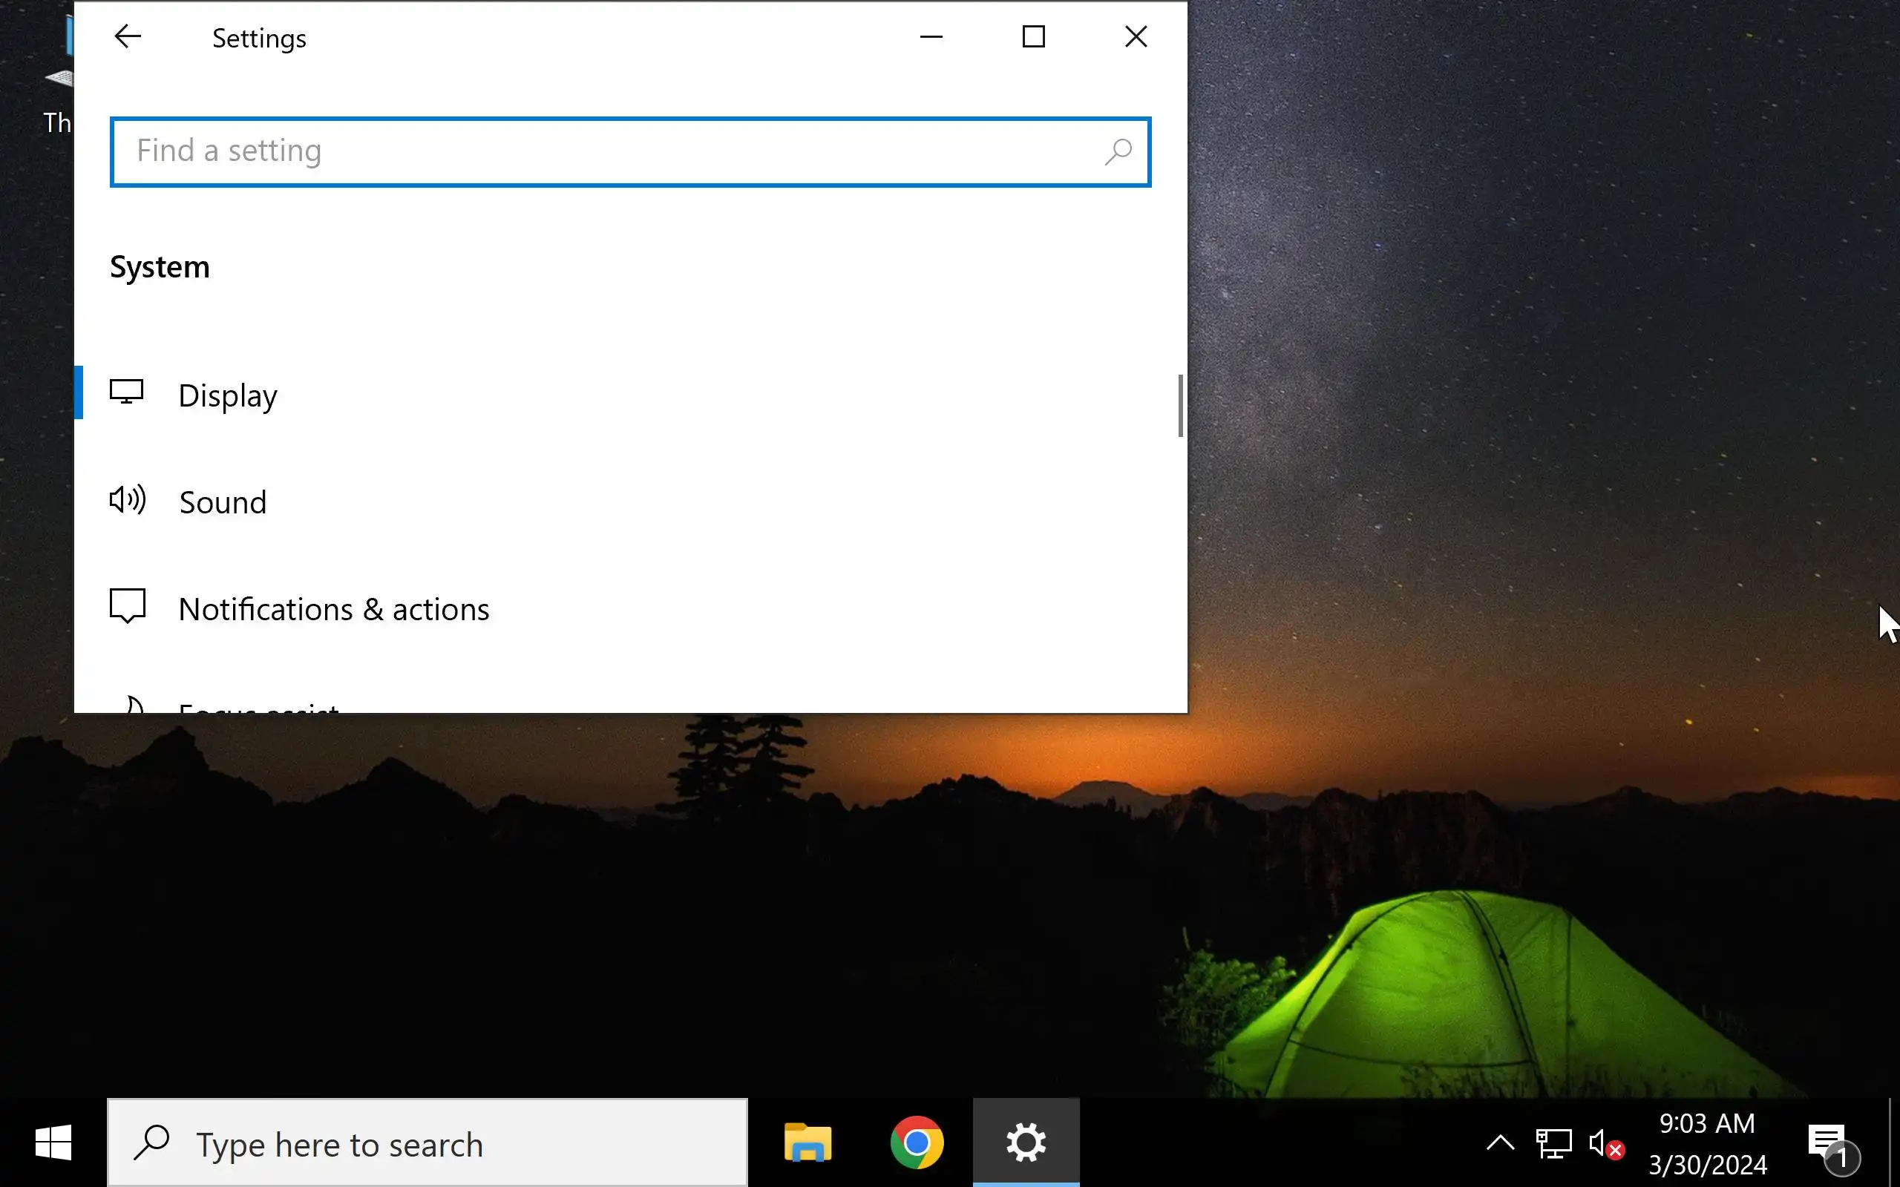Click the muted volume tray icon
1900x1187 pixels.
(1605, 1144)
